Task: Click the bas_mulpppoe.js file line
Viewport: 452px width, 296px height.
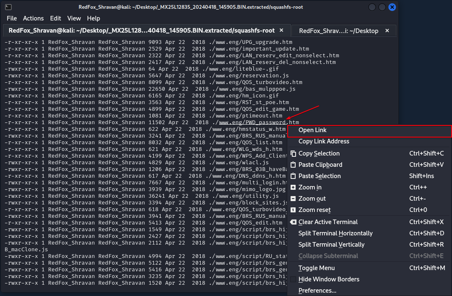Action: click(150, 89)
